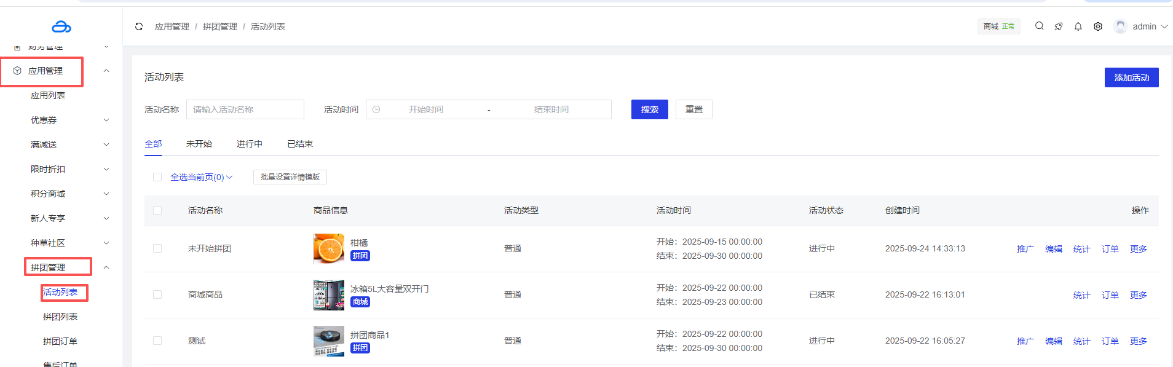Check the box for 商城商品 row

pyautogui.click(x=157, y=294)
